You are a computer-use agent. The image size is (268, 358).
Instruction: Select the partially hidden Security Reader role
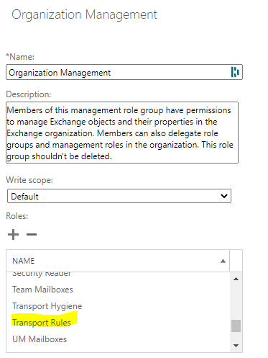click(x=42, y=274)
